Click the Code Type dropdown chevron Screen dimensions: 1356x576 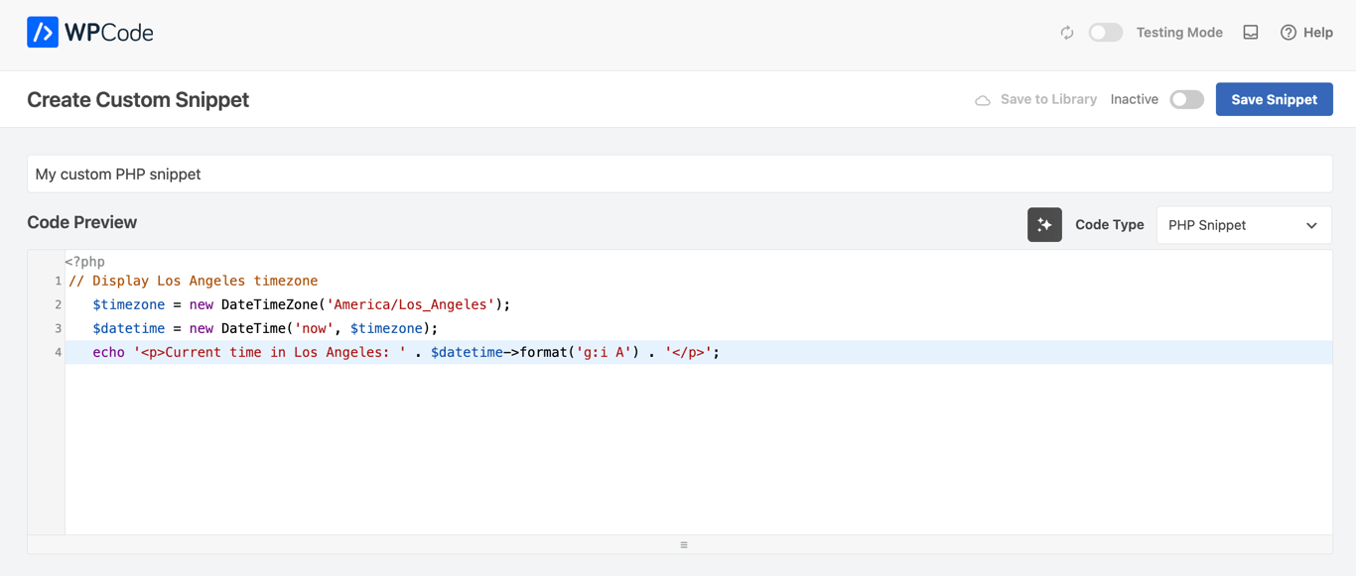coord(1311,226)
